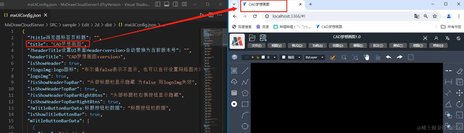Select the circle tool

click(245, 126)
